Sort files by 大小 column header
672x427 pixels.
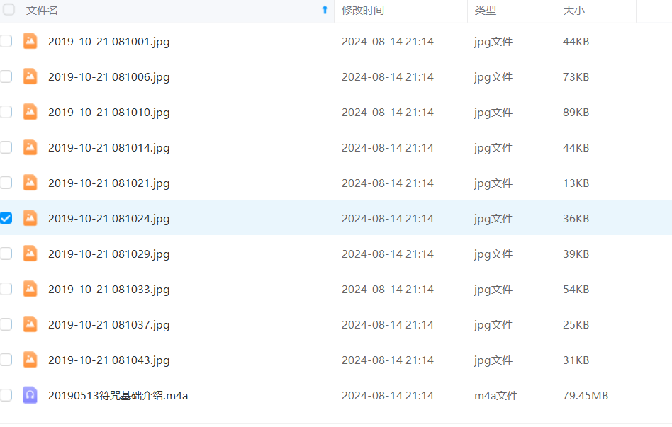pyautogui.click(x=573, y=11)
